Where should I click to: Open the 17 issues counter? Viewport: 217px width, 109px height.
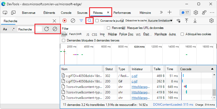pyautogui.click(x=185, y=13)
